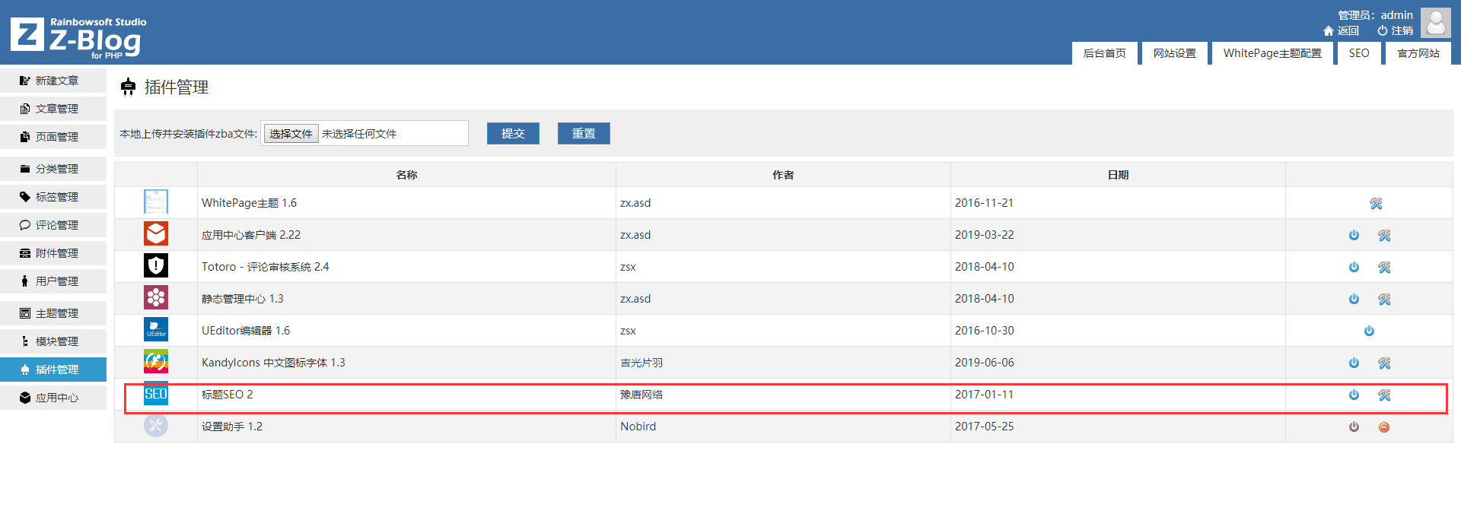The width and height of the screenshot is (1461, 517).
Task: Click the 应用中心客户端 red box icon
Action: [x=156, y=234]
